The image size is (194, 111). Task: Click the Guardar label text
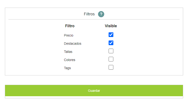(94, 91)
